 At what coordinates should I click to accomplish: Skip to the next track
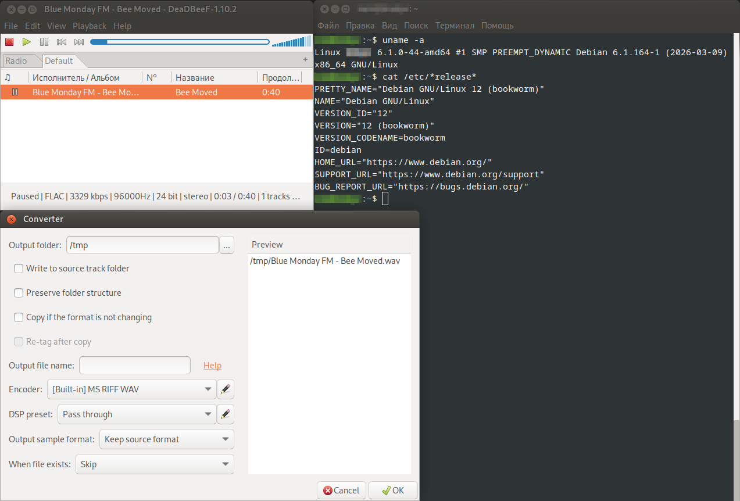click(x=79, y=42)
